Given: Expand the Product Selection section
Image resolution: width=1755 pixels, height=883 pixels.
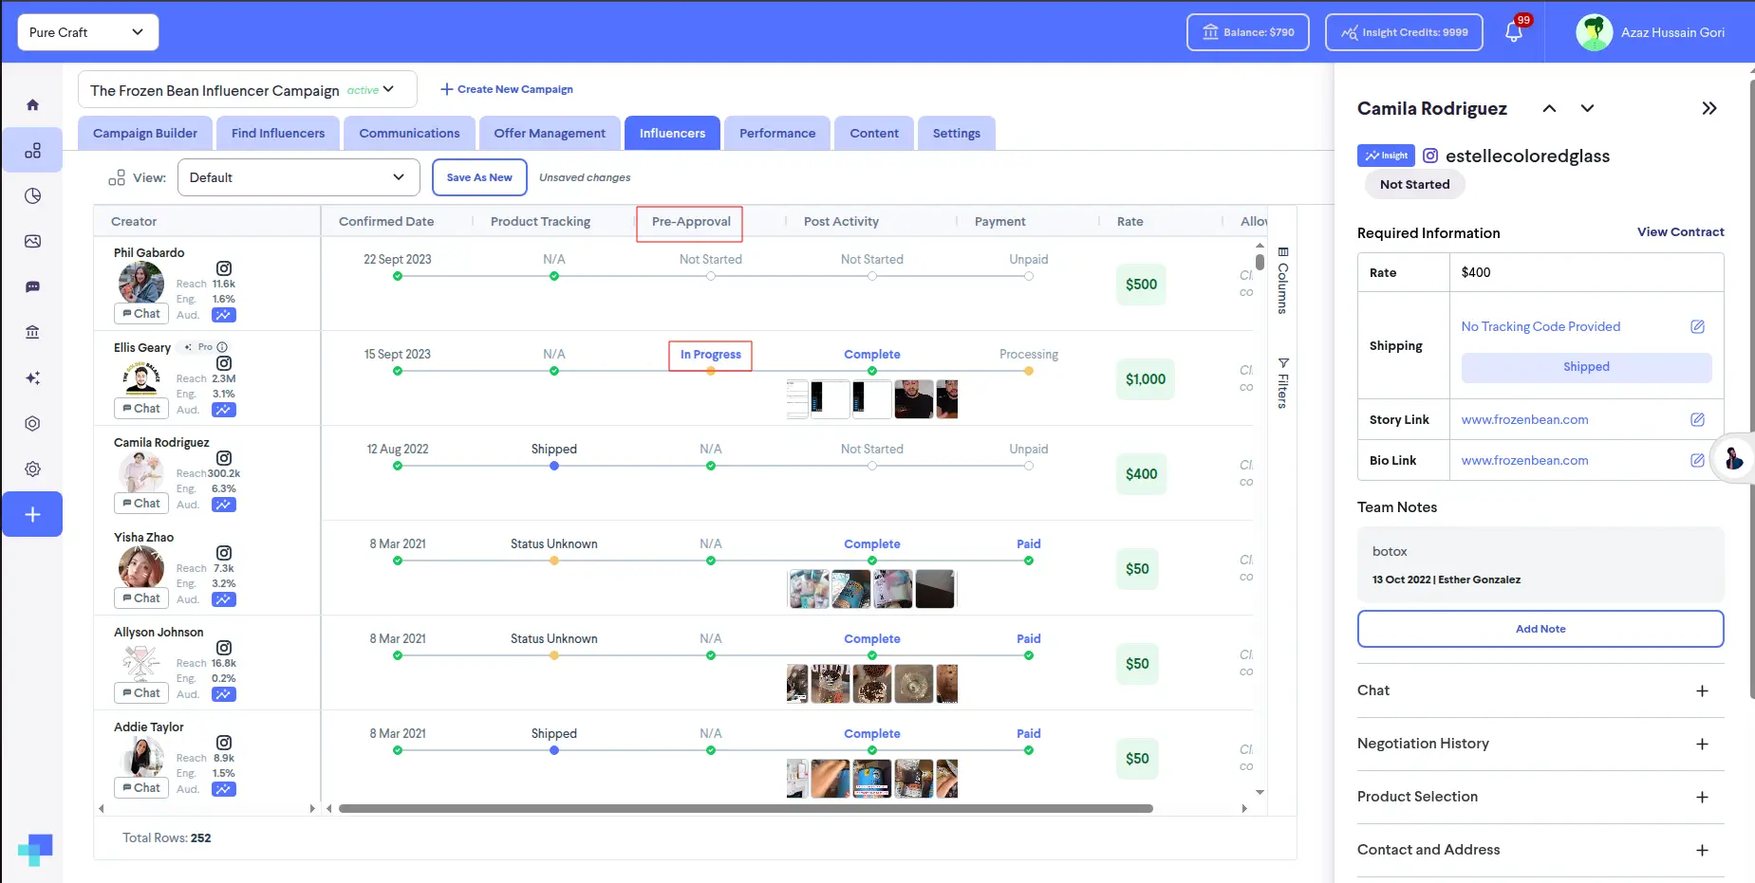Looking at the screenshot, I should click(1702, 798).
